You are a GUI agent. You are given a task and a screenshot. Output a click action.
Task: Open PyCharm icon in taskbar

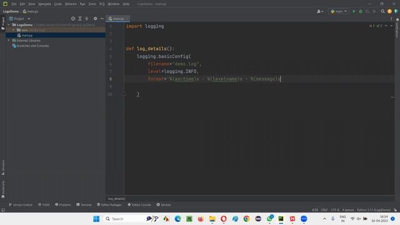pyautogui.click(x=281, y=219)
